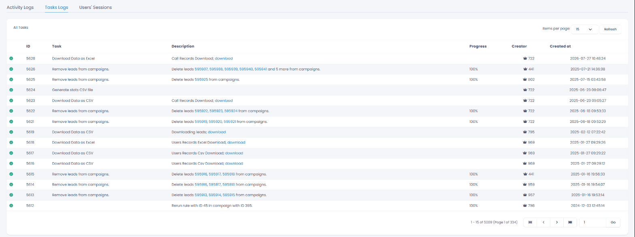This screenshot has height=237, width=635.
Task: Open lead 595925 link
Action: (x=201, y=80)
